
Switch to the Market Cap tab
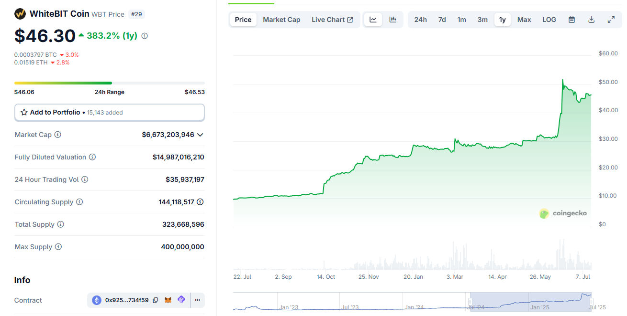pos(281,20)
